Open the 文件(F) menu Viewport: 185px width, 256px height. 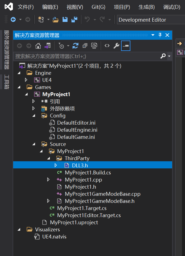pyautogui.click(x=26, y=7)
